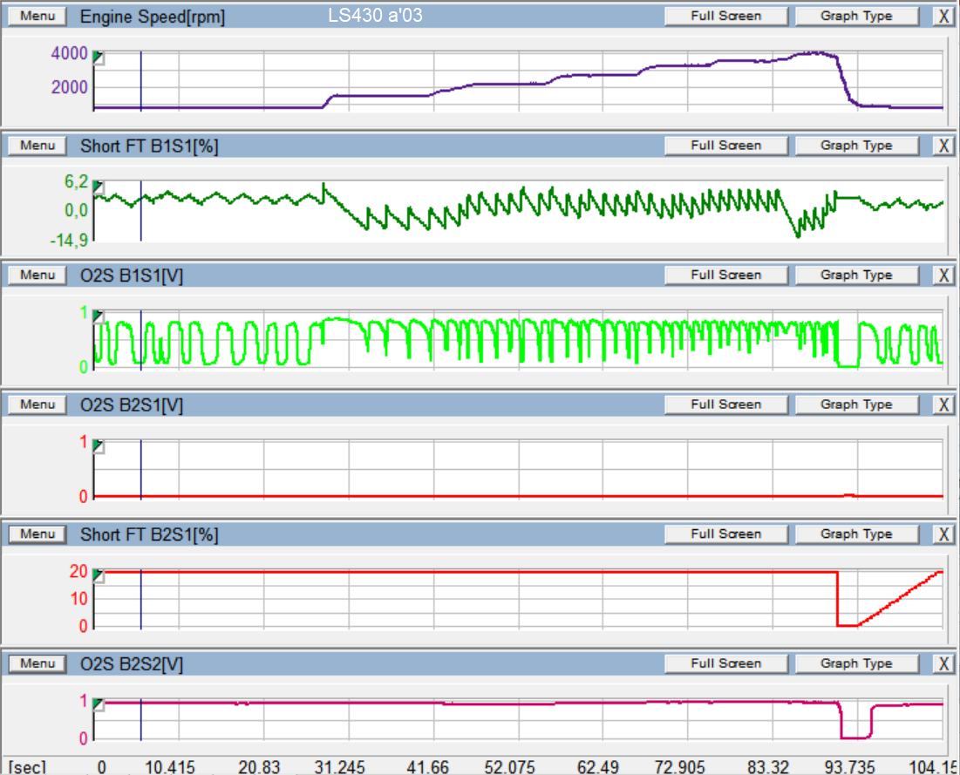Click the scale marker icon in Short FT B1S1 graph
960x775 pixels.
click(x=99, y=187)
